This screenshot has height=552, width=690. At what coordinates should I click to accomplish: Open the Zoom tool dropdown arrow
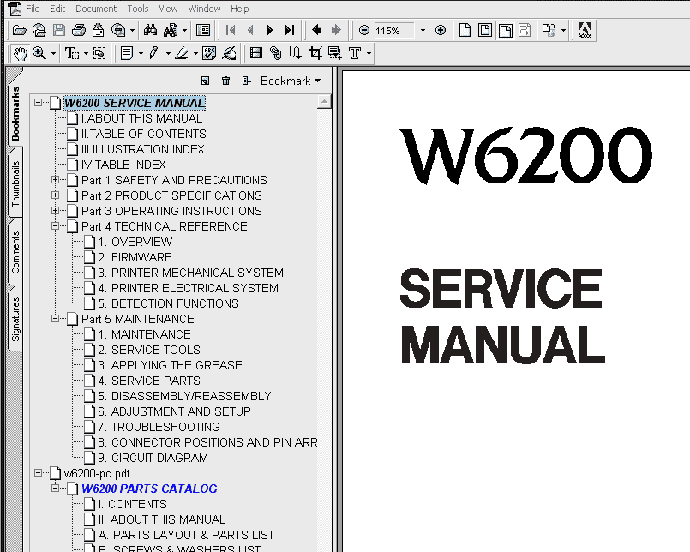click(54, 54)
